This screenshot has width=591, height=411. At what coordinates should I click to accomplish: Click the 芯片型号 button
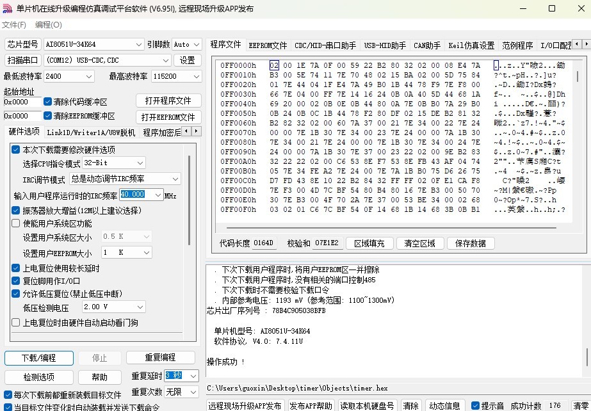pos(23,44)
